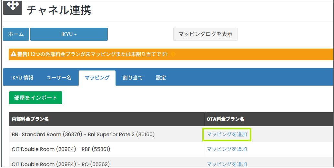Image resolution: width=334 pixels, height=168 pixels.
Task: Click the channel integration arrows icon
Action: [x=13, y=7]
